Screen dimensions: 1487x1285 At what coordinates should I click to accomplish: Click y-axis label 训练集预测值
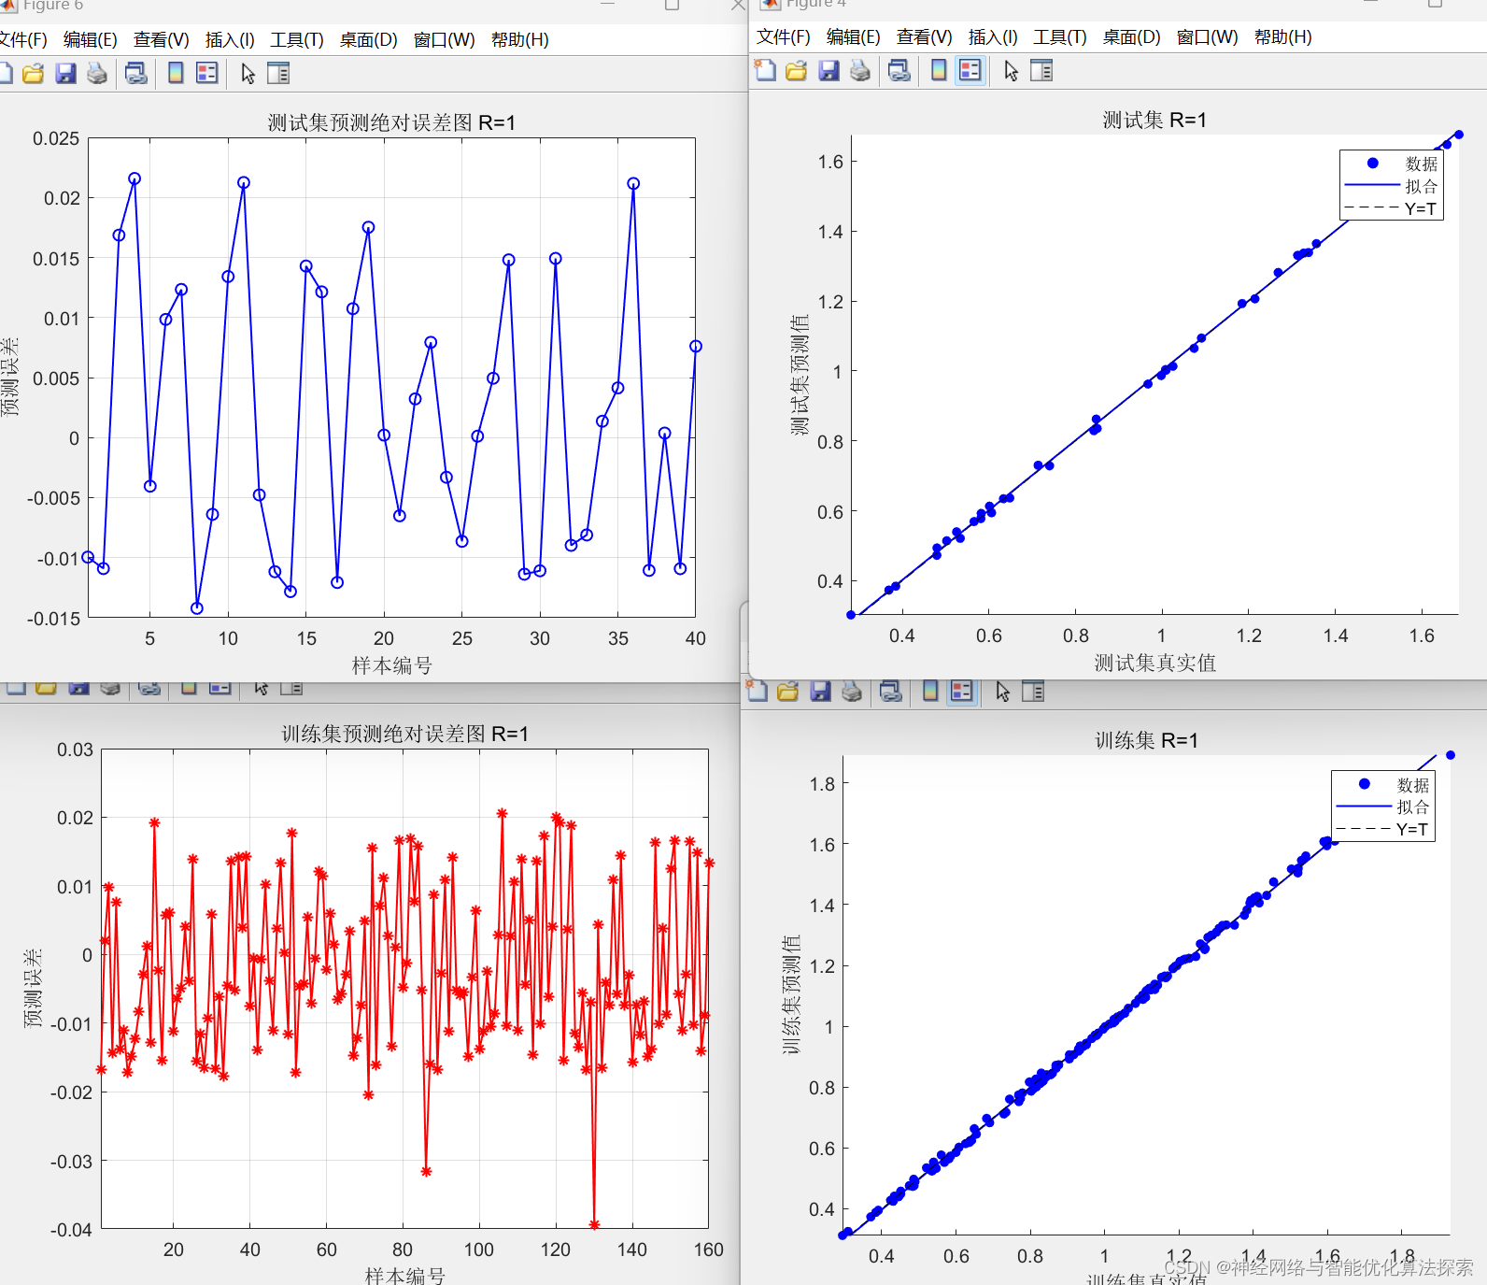791,994
